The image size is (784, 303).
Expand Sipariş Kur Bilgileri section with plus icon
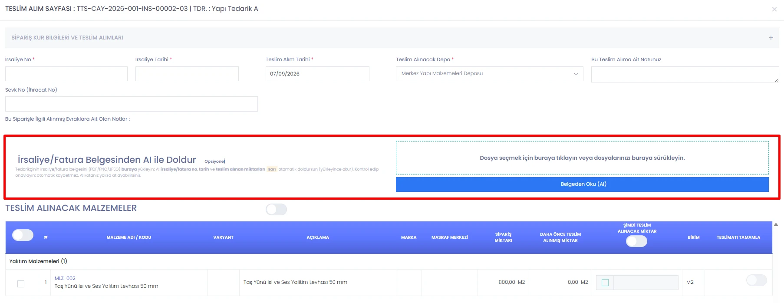tap(771, 38)
